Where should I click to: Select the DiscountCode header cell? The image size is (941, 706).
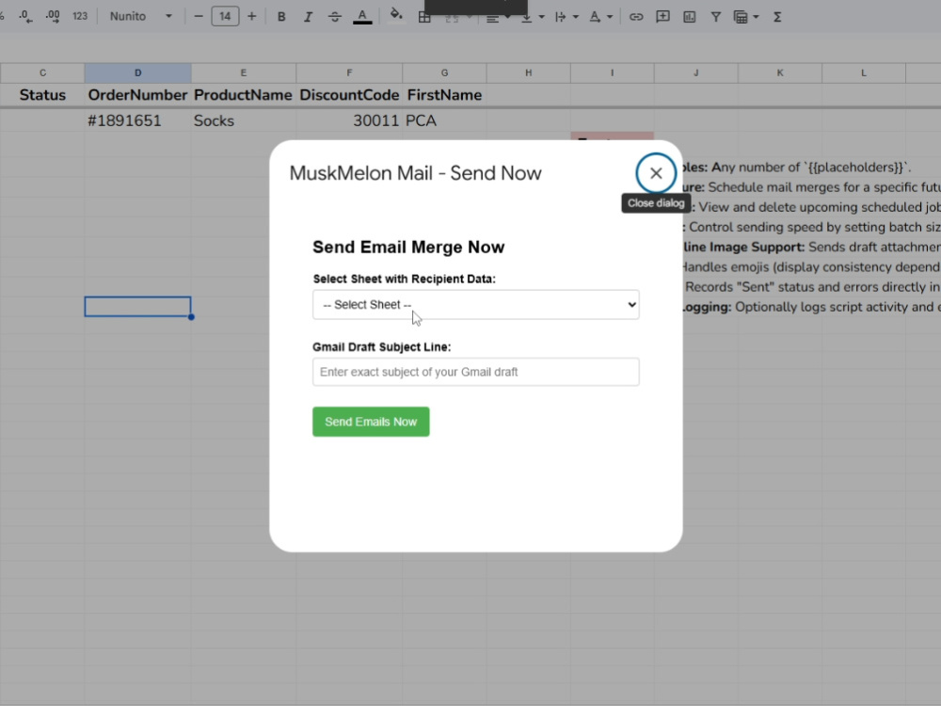349,95
